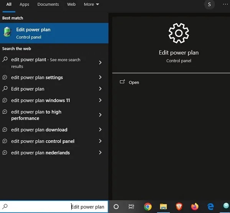Expand arrow for 'edit power plan settings'
Image resolution: width=230 pixels, height=213 pixels.
pyautogui.click(x=100, y=77)
